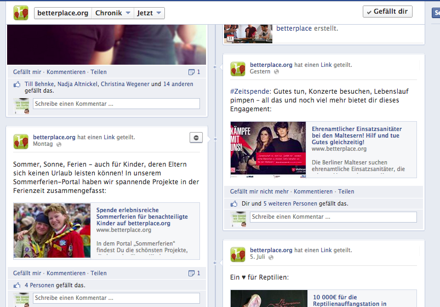Click the betterplace avatar on the Sommerferien post
The height and width of the screenshot is (307, 440).
tap(21, 141)
